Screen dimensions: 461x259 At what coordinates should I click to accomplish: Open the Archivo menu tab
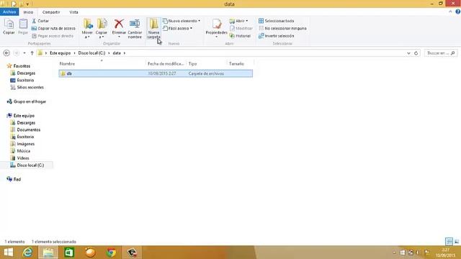[9, 12]
